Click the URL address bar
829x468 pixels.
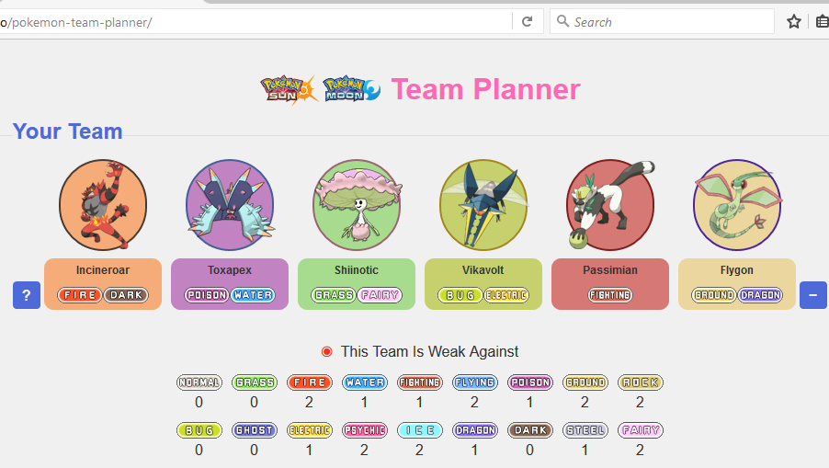[256, 22]
